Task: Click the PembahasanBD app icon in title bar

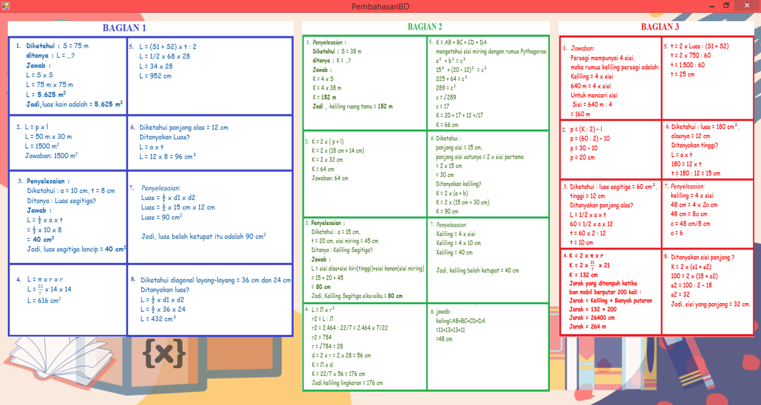Action: [5, 6]
